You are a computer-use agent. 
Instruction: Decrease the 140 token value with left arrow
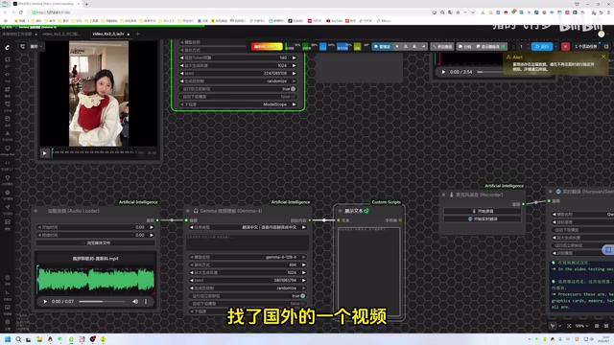coord(181,57)
